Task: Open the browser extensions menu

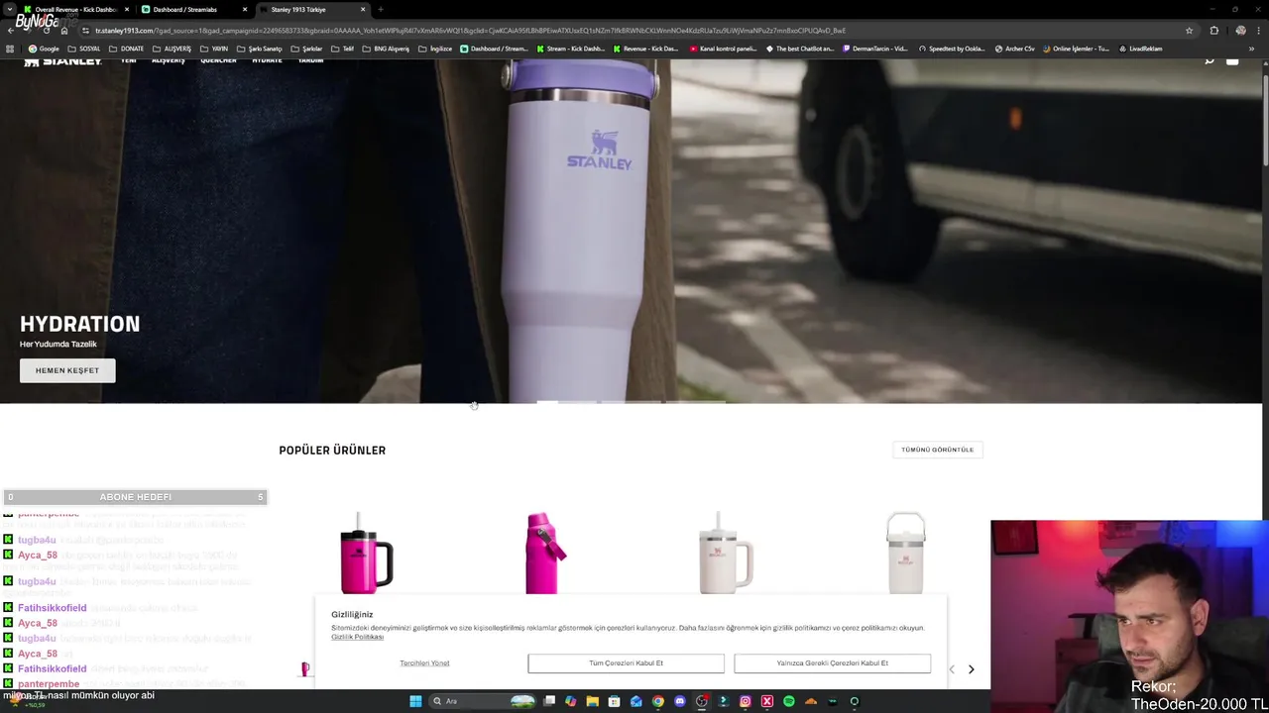Action: pos(1213,31)
